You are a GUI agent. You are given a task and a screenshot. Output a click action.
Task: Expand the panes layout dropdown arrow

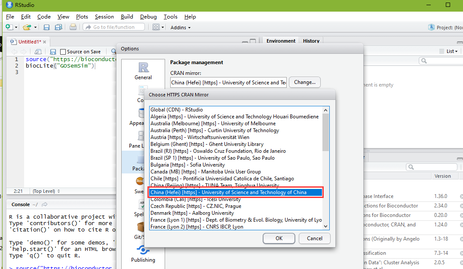click(x=163, y=28)
